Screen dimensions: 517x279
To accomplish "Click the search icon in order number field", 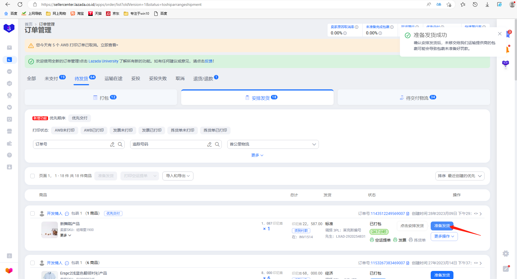I will tap(120, 144).
